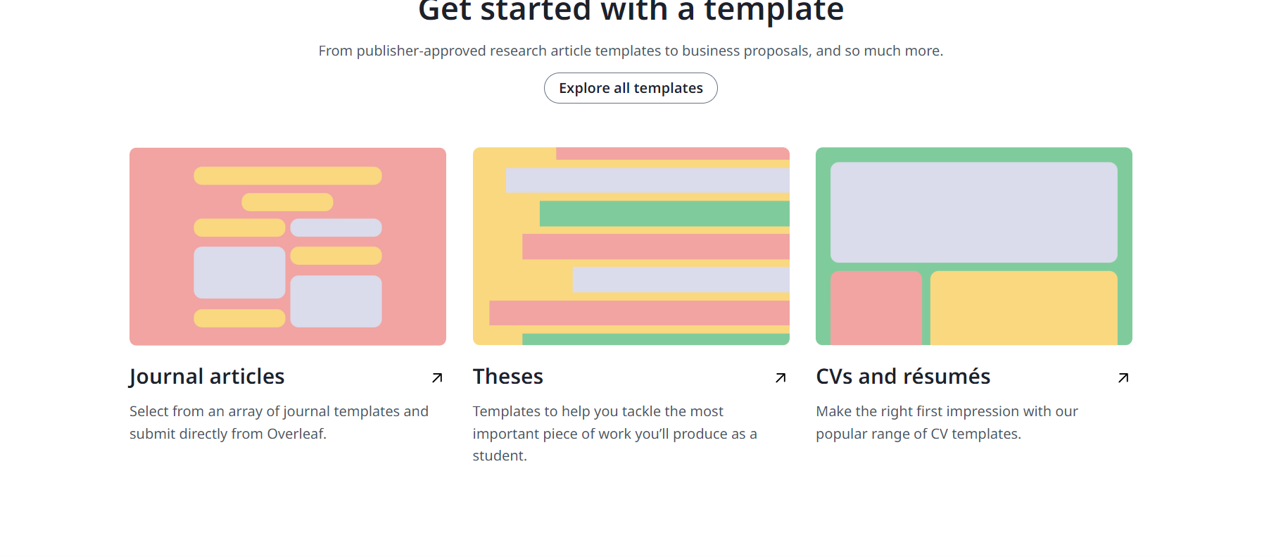Image resolution: width=1276 pixels, height=557 pixels.
Task: Click the CV templates description text
Action: click(947, 423)
